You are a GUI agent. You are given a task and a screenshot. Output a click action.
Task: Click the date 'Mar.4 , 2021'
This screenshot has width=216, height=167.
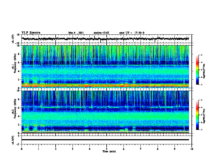76,33
